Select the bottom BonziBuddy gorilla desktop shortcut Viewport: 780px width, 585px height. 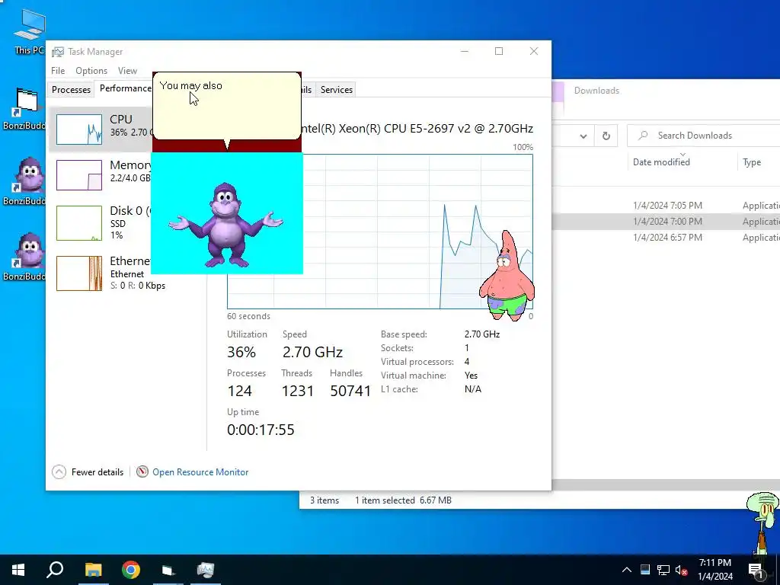[25, 257]
